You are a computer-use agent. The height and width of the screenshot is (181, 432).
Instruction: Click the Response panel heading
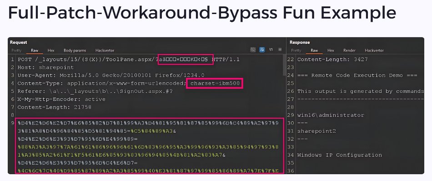click(x=300, y=42)
